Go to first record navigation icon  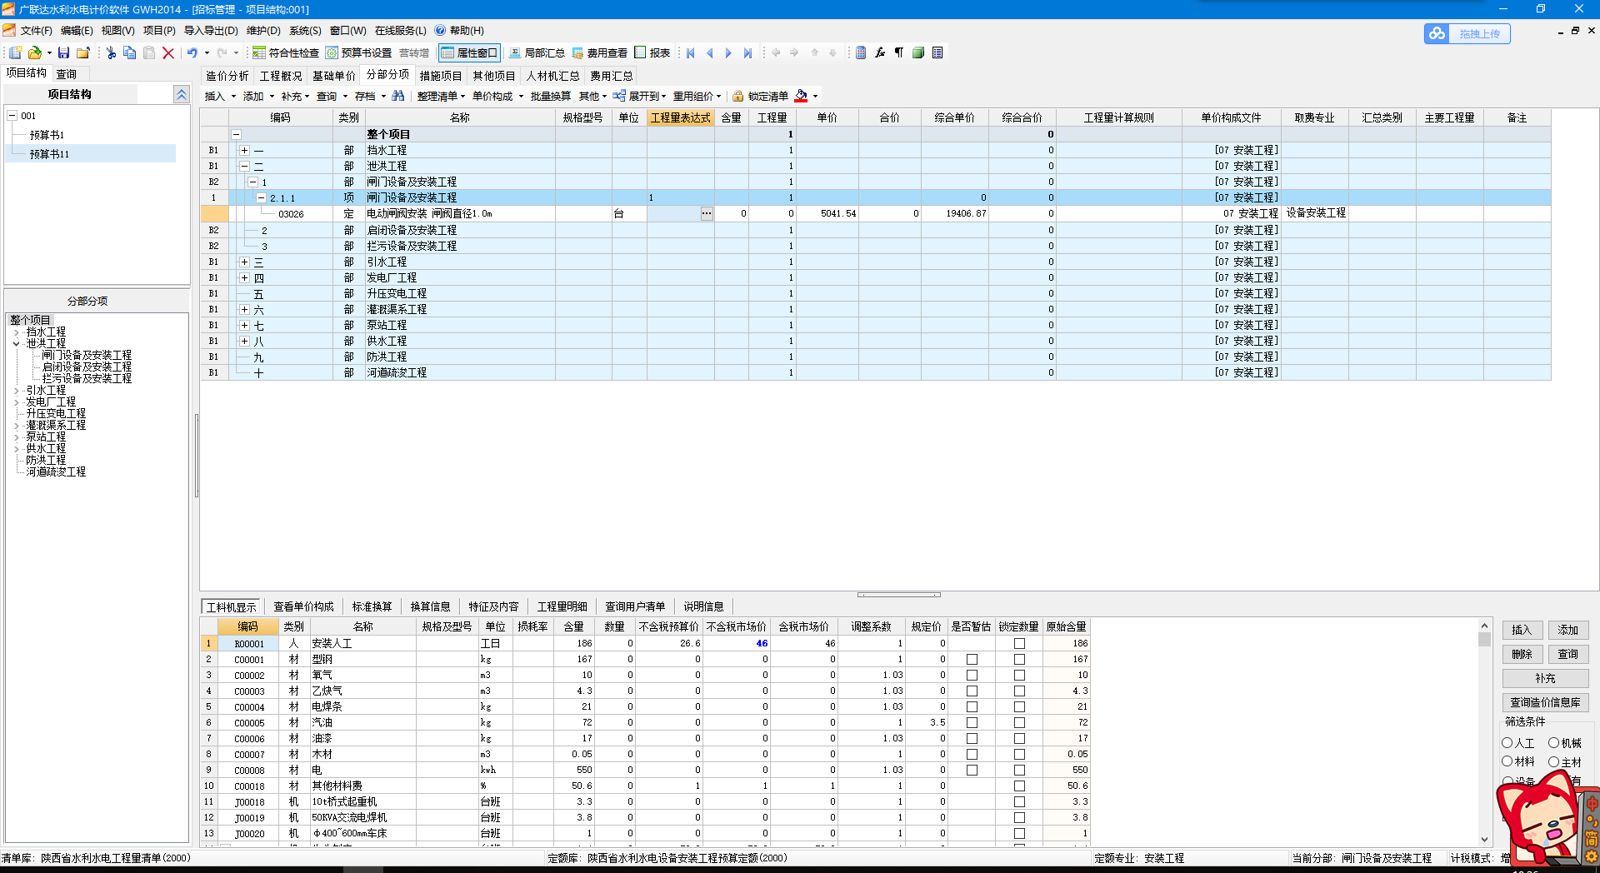click(x=691, y=52)
